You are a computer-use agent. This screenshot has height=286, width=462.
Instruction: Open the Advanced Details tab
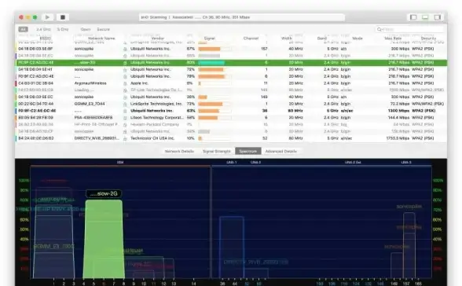click(x=280, y=151)
